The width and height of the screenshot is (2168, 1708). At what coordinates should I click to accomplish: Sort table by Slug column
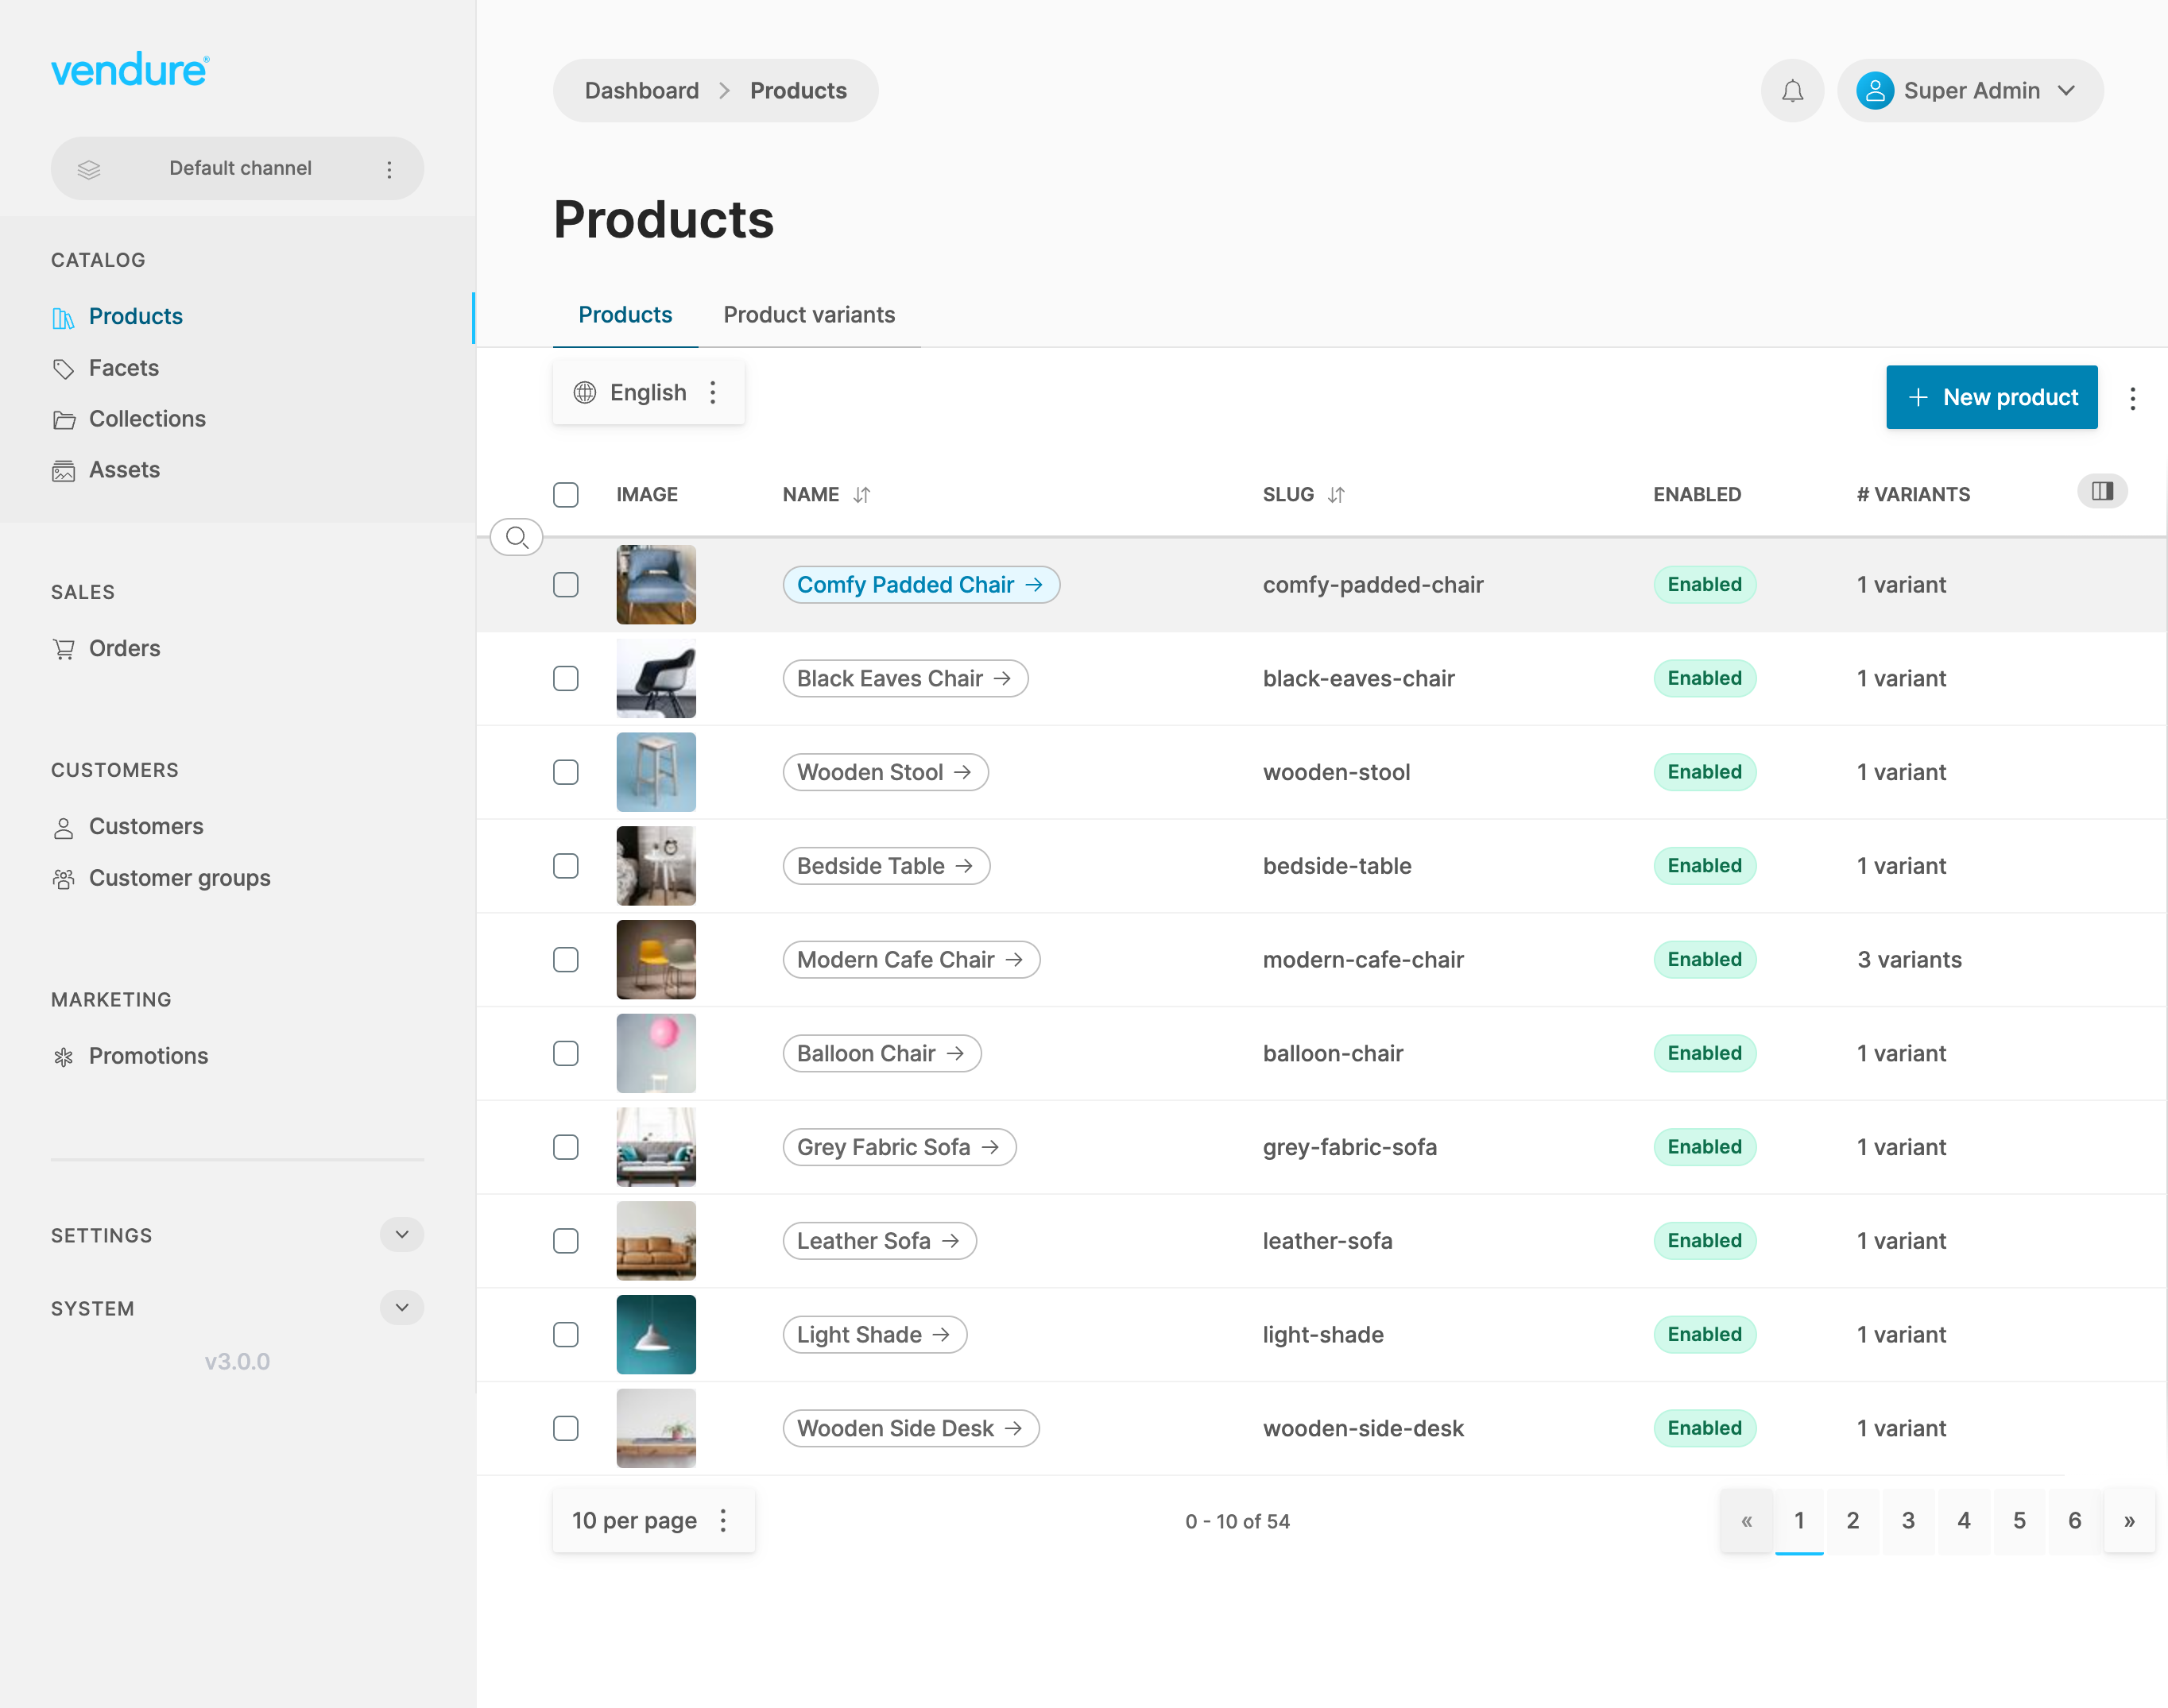[x=1336, y=495]
